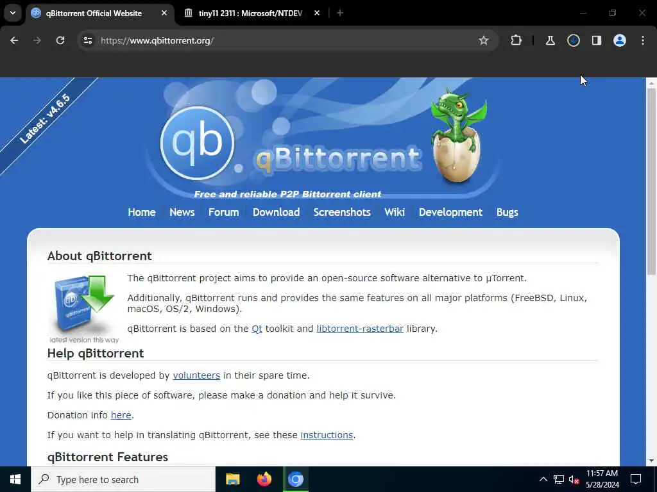Click the page vertical scrollbar thumb

click(651, 181)
